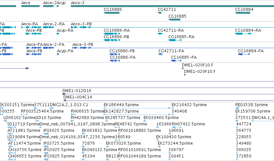
Task: Click the EK039460.5prime EST
Action: [145, 121]
